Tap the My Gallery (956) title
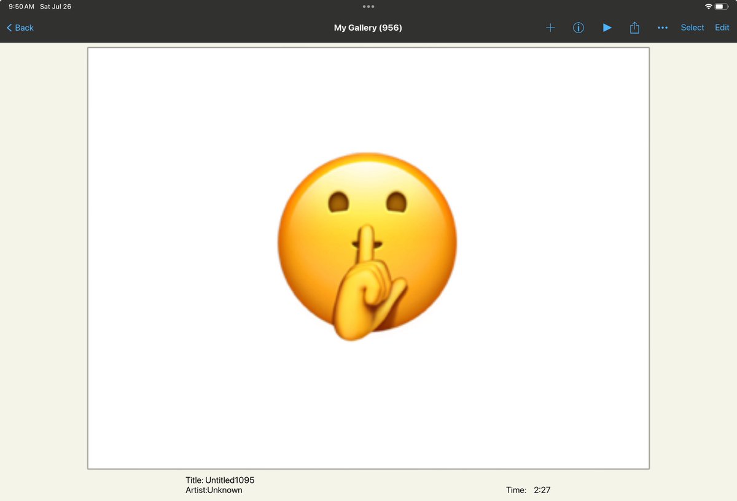 [x=368, y=28]
